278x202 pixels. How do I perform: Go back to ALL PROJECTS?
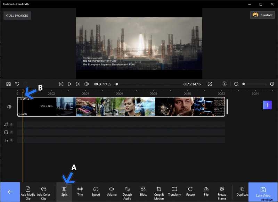point(17,15)
